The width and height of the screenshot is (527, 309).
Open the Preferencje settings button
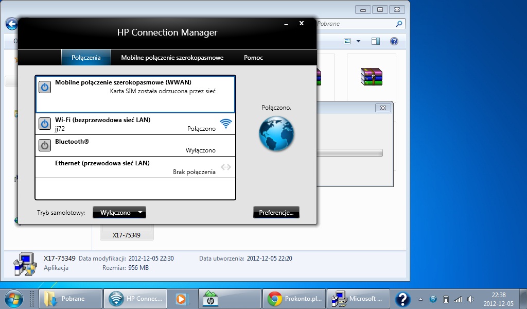(276, 212)
